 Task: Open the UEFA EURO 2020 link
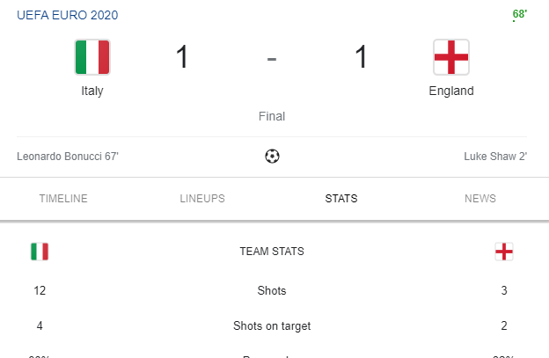point(68,15)
